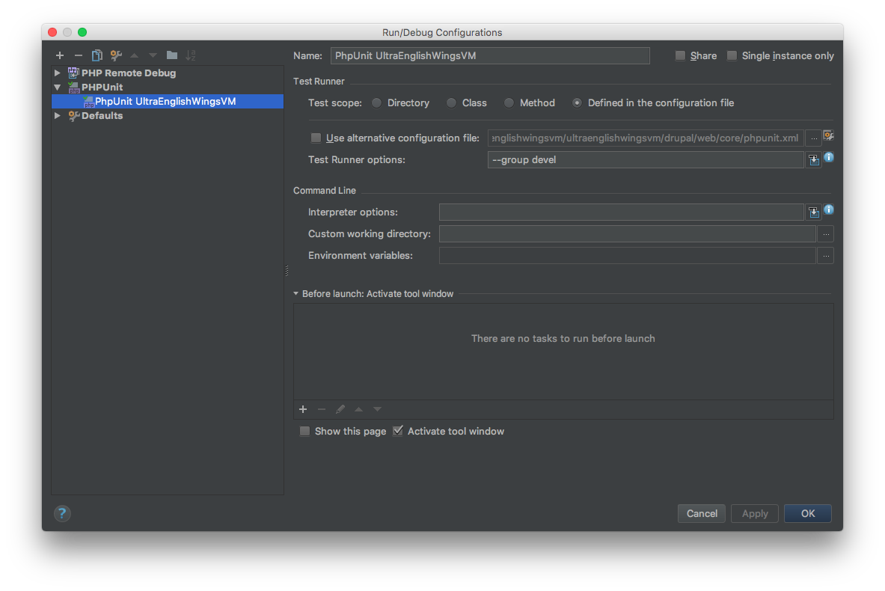Move before launch task up

(x=359, y=409)
